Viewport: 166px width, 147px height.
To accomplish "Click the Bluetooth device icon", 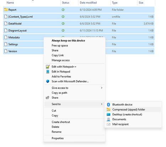I will pos(108,104).
